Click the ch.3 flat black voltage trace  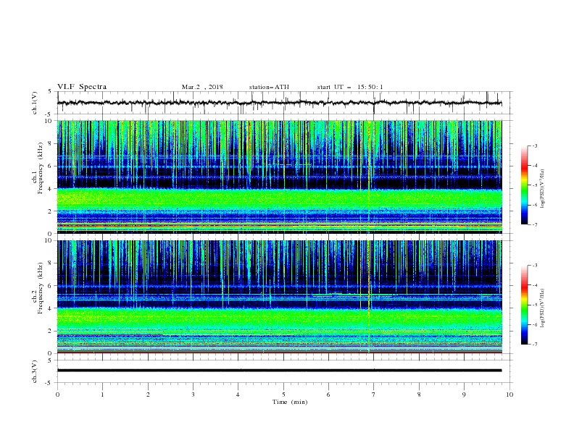[x=279, y=371]
